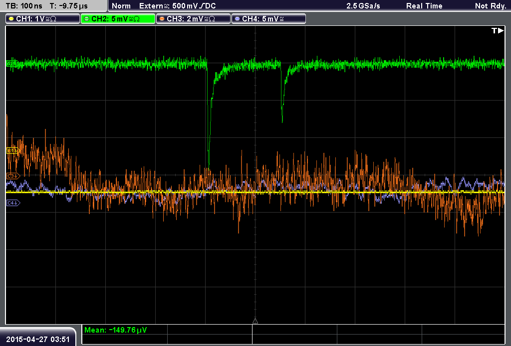Viewport: 511px width, 346px height.
Task: Click the trigger position triangle at bottom
Action: click(255, 321)
